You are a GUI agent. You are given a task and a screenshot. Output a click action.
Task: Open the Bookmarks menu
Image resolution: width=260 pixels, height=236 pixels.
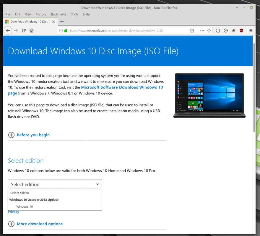click(58, 14)
